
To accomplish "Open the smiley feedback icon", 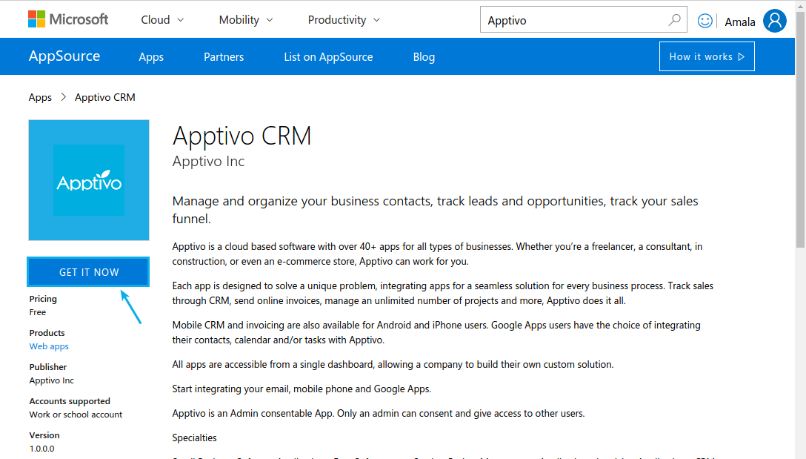I will click(705, 21).
